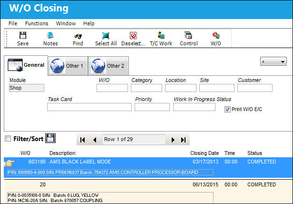Click the Work In Progress Status field
The width and height of the screenshot is (293, 204).
[194, 107]
